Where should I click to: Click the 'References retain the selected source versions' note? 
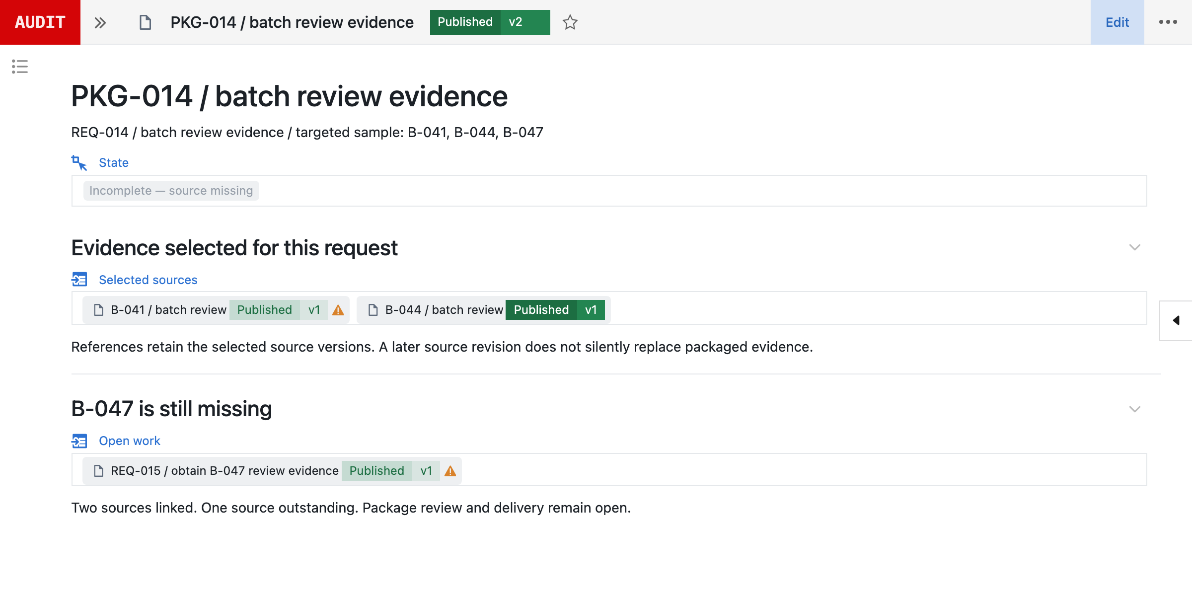(442, 347)
